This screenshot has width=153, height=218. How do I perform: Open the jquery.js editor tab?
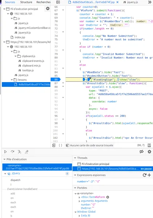[131, 2]
